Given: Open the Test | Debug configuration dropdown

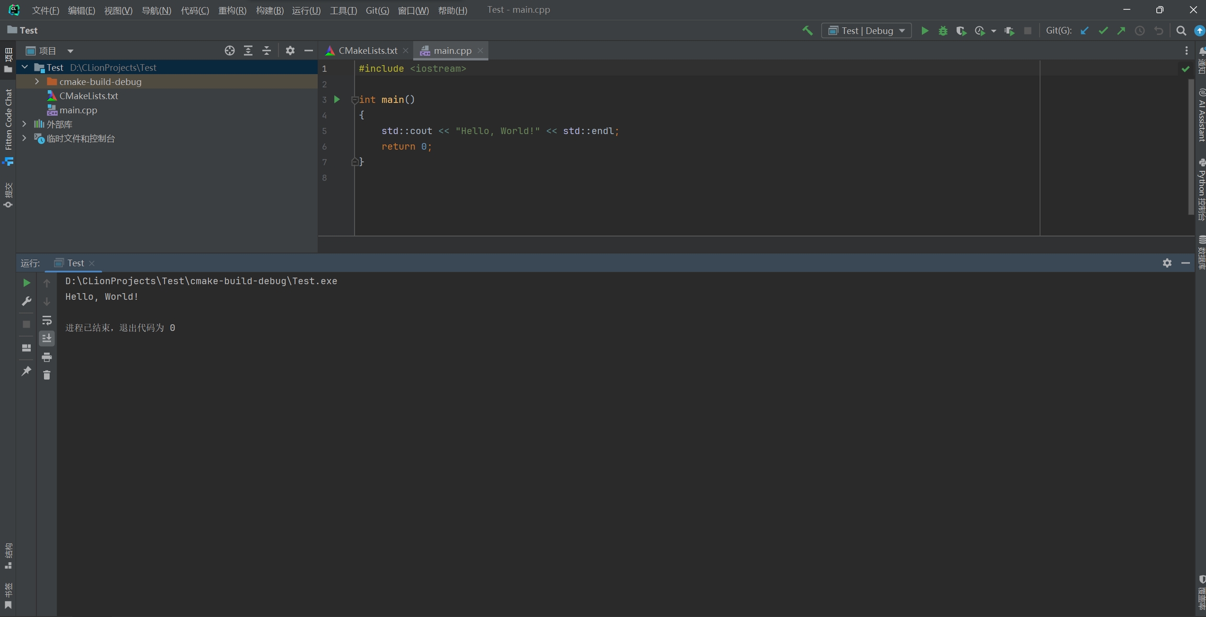Looking at the screenshot, I should point(866,31).
